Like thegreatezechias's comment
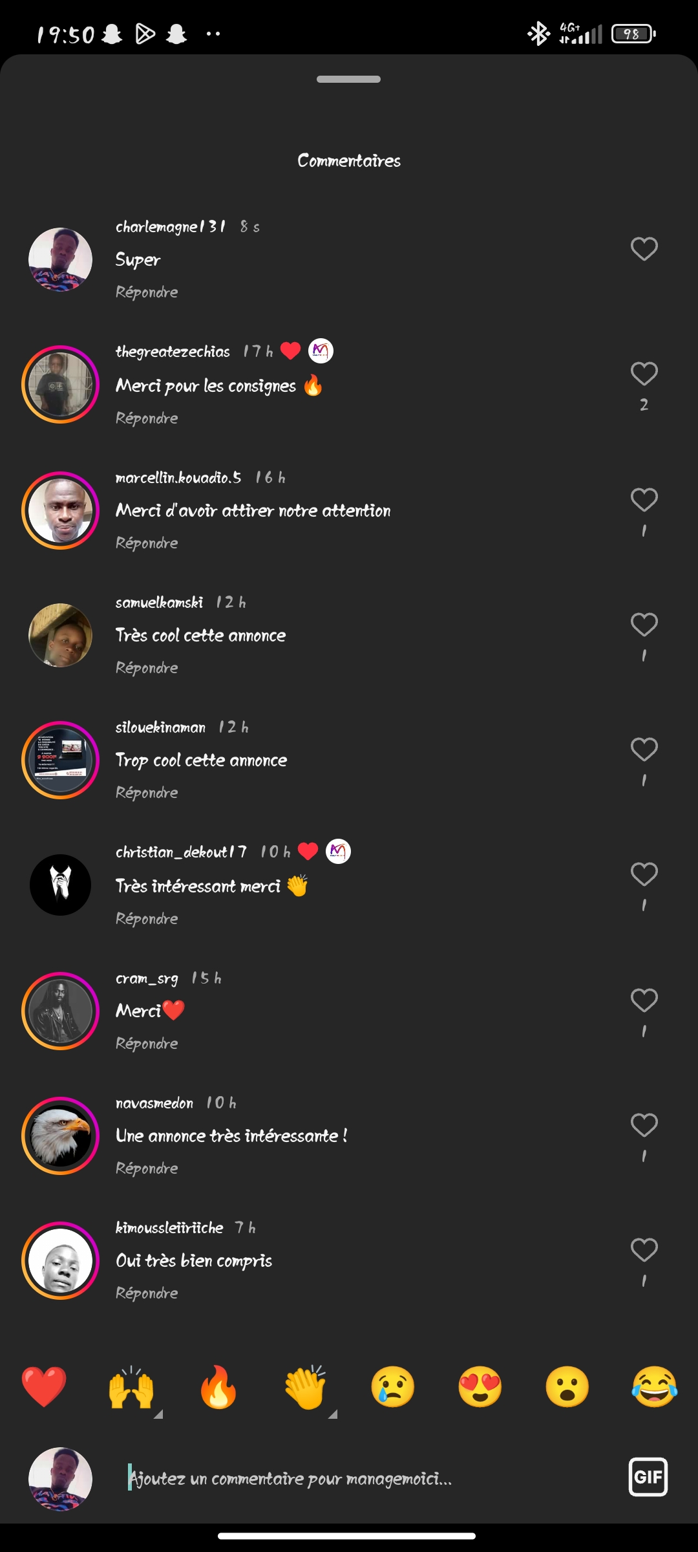Viewport: 698px width, 1552px height. pos(644,374)
